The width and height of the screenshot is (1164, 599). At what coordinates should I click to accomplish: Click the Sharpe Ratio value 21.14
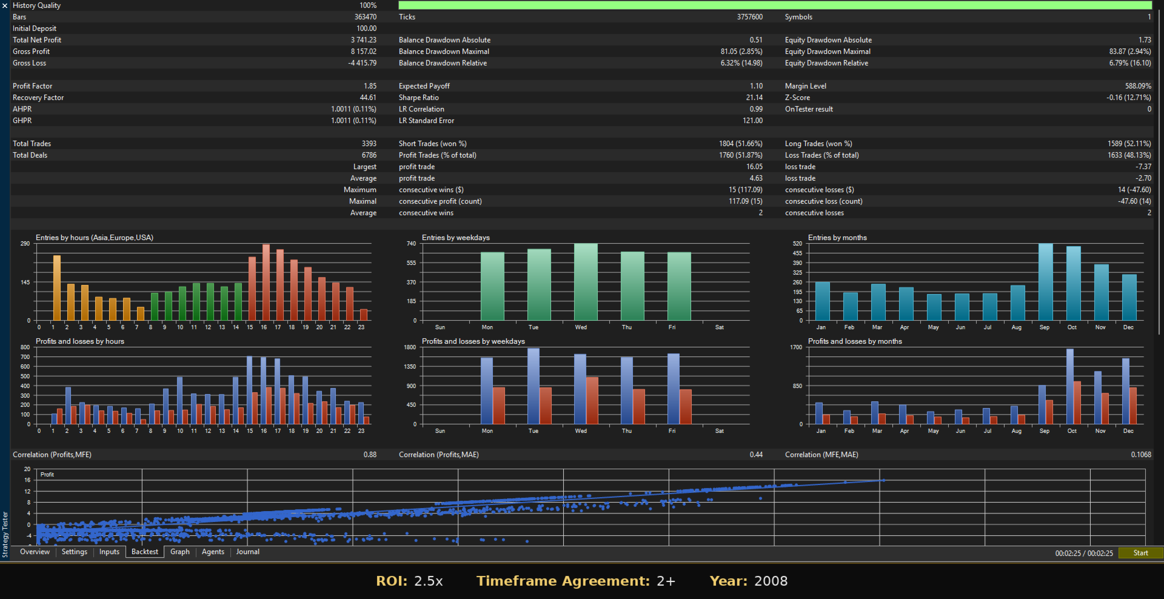[x=754, y=98]
